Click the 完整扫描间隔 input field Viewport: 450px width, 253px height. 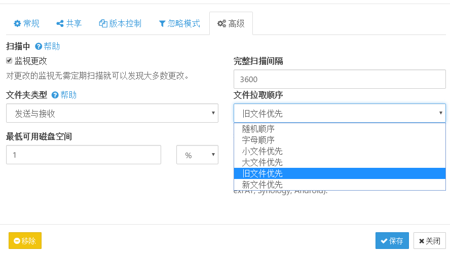[x=340, y=79]
